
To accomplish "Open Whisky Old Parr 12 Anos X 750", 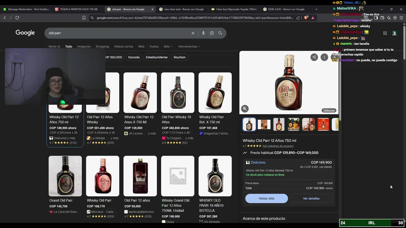I will click(140, 104).
